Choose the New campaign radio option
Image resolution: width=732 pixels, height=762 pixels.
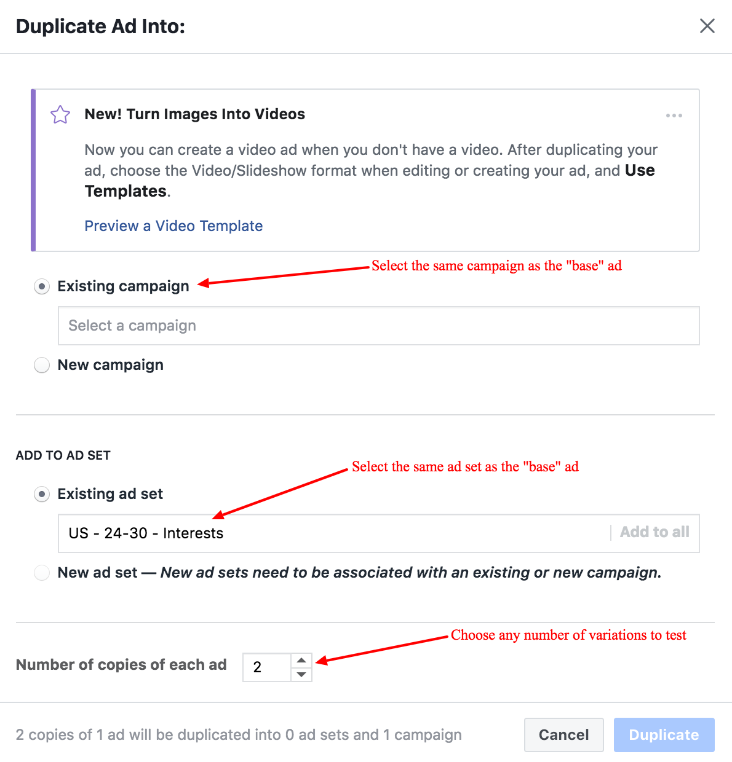[42, 365]
